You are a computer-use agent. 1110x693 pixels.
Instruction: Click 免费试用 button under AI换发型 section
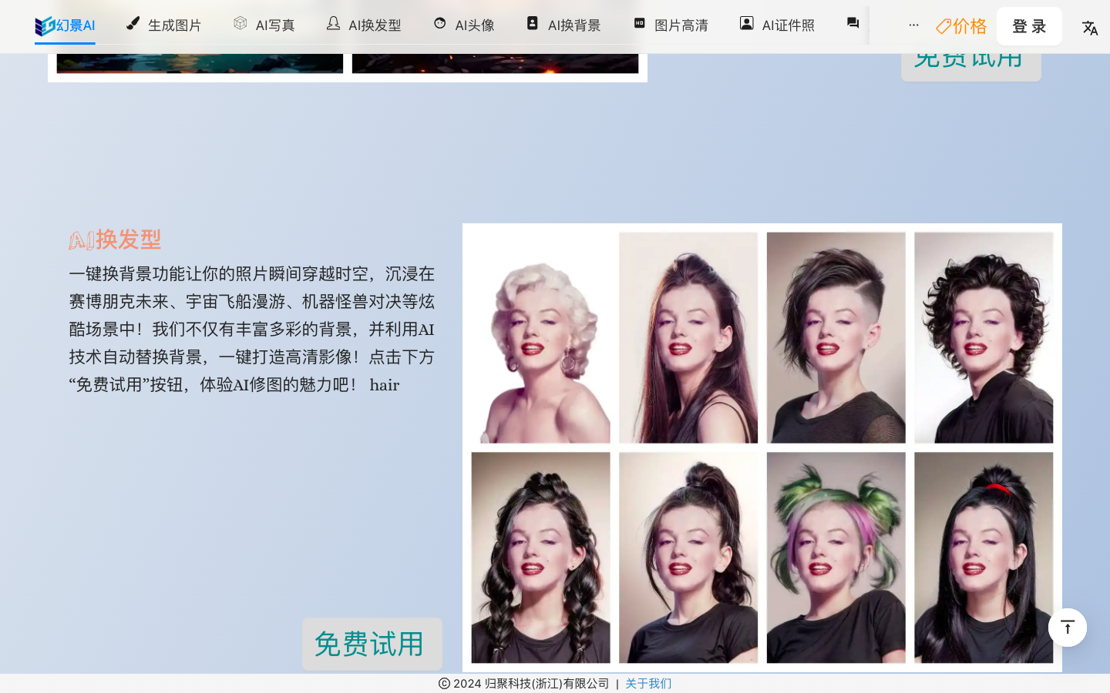click(372, 644)
